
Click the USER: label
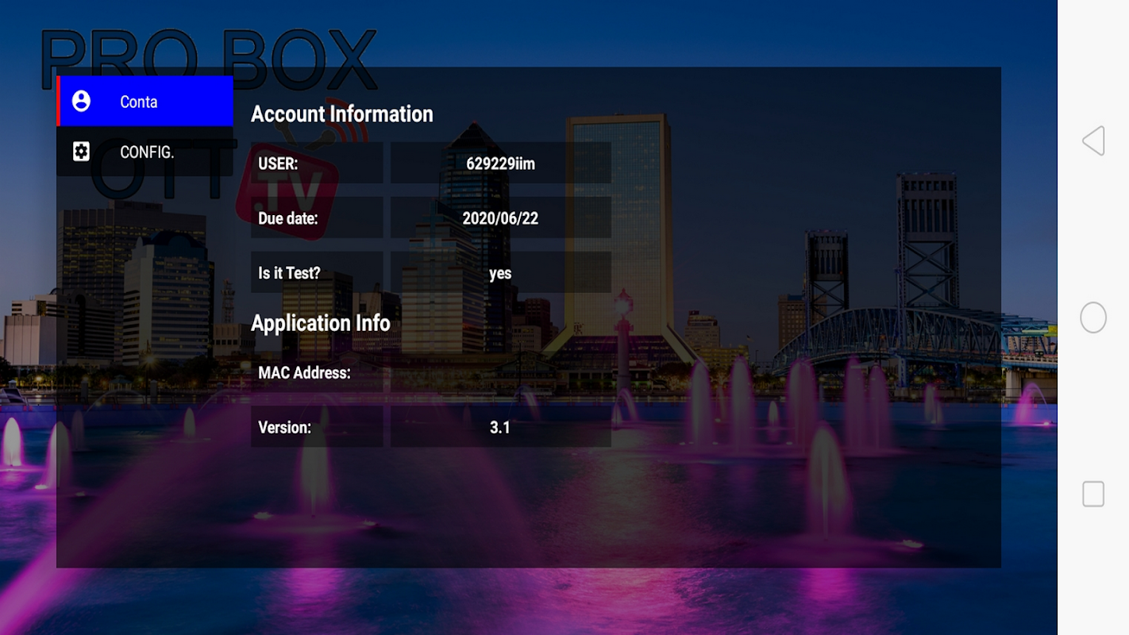point(278,164)
